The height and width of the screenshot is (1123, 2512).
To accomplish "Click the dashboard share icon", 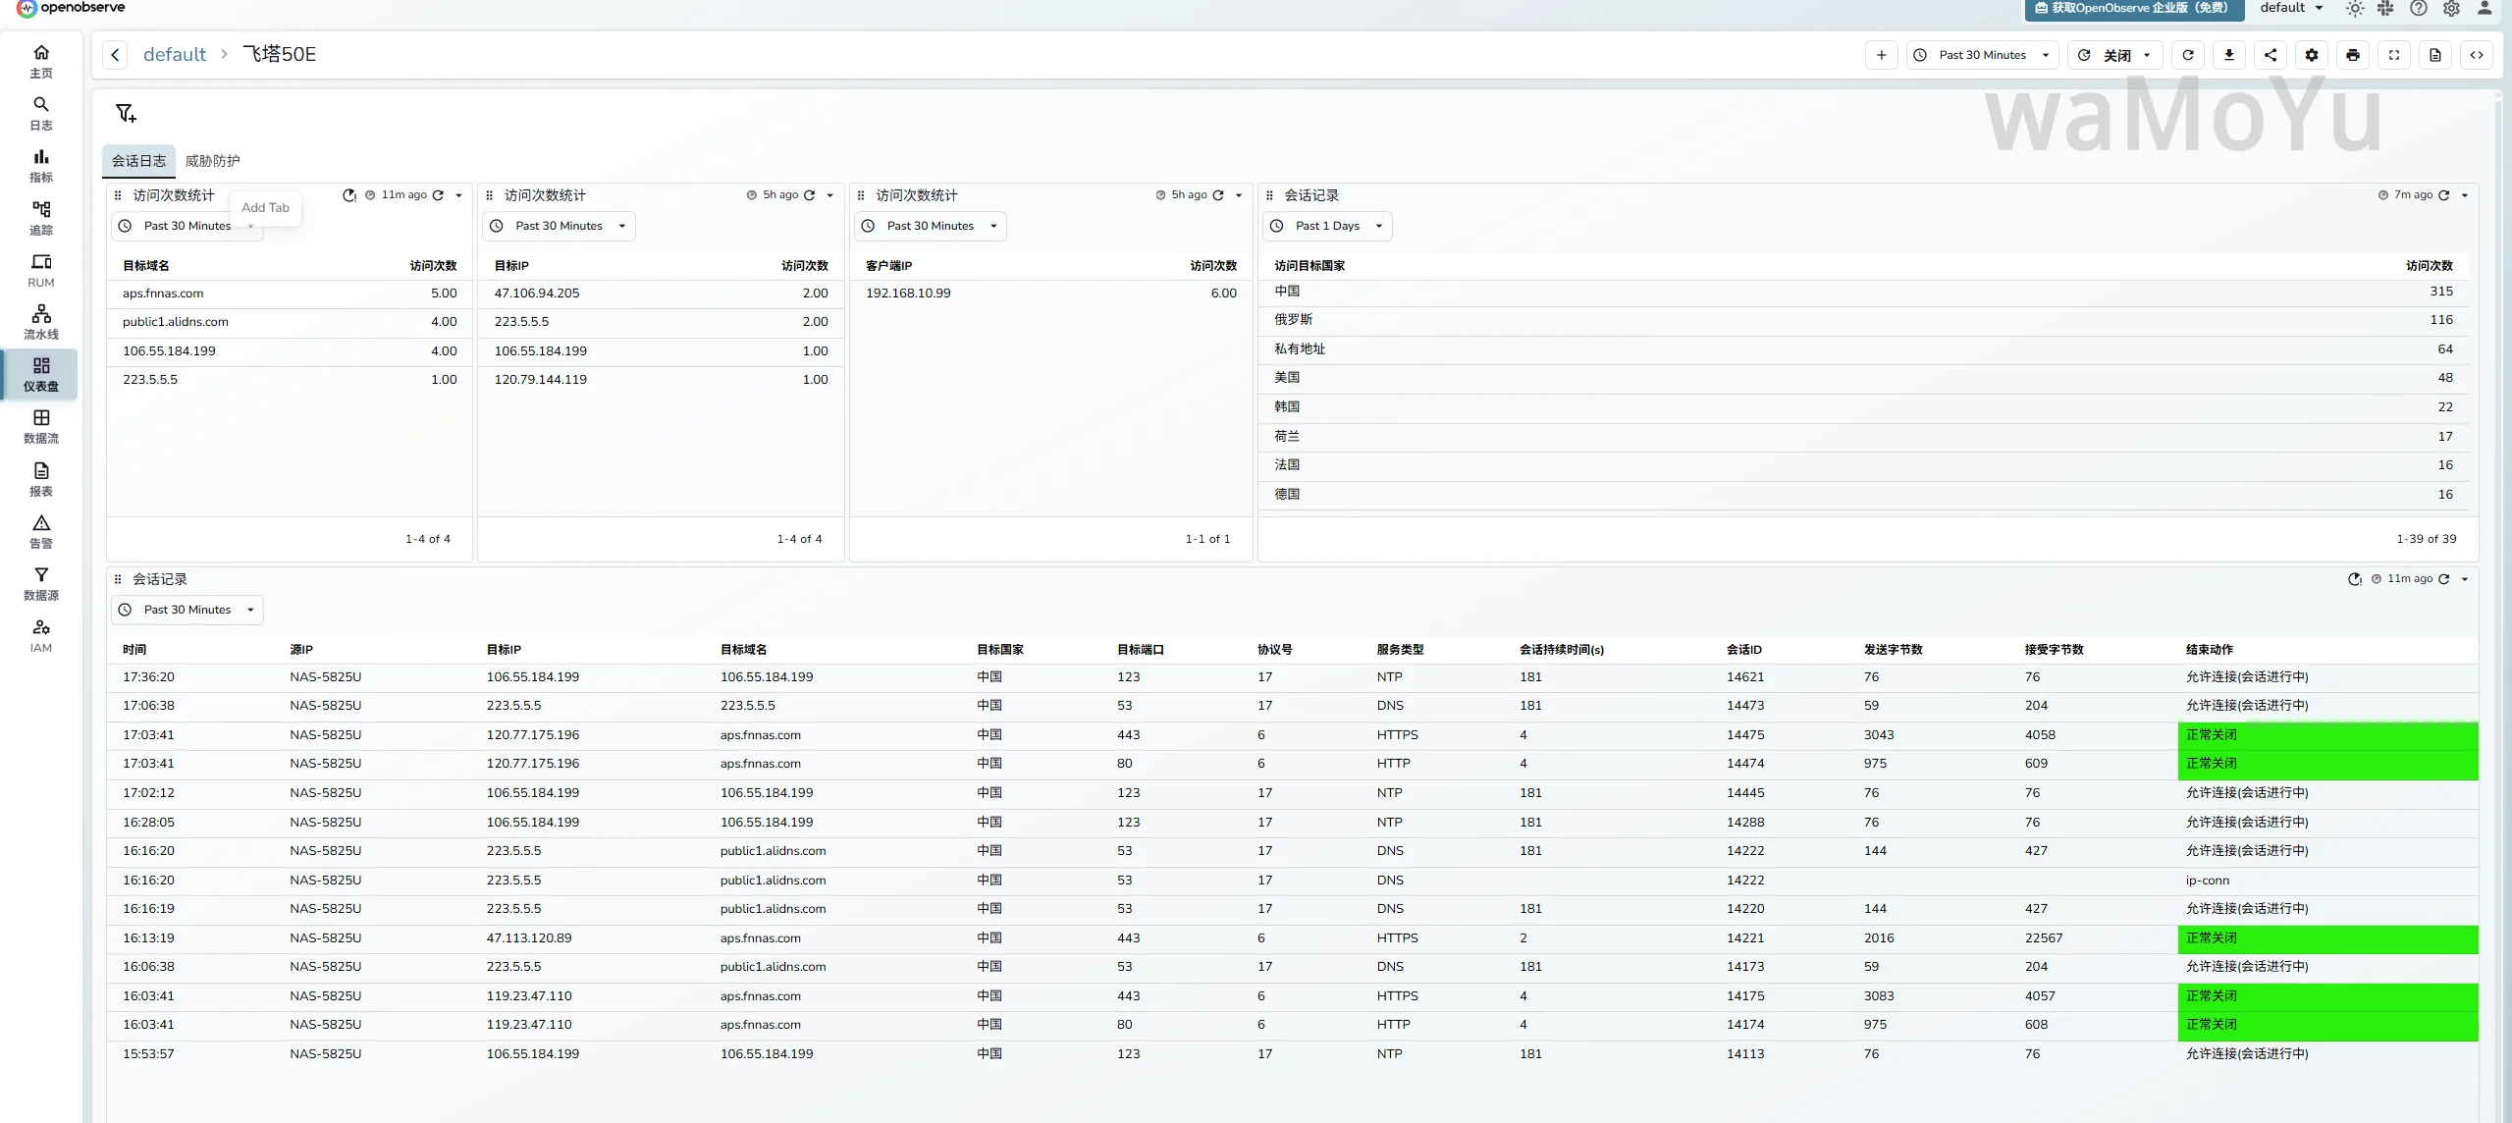I will (2270, 55).
